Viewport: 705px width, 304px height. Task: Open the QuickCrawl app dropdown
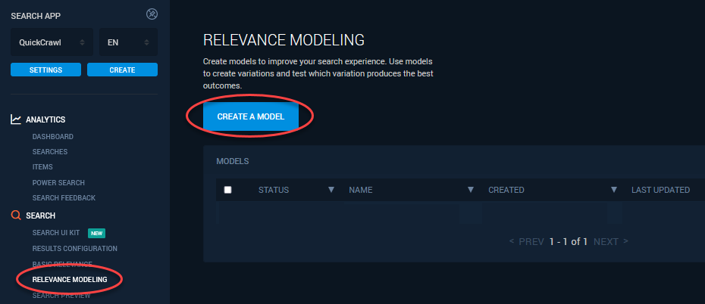(x=52, y=42)
